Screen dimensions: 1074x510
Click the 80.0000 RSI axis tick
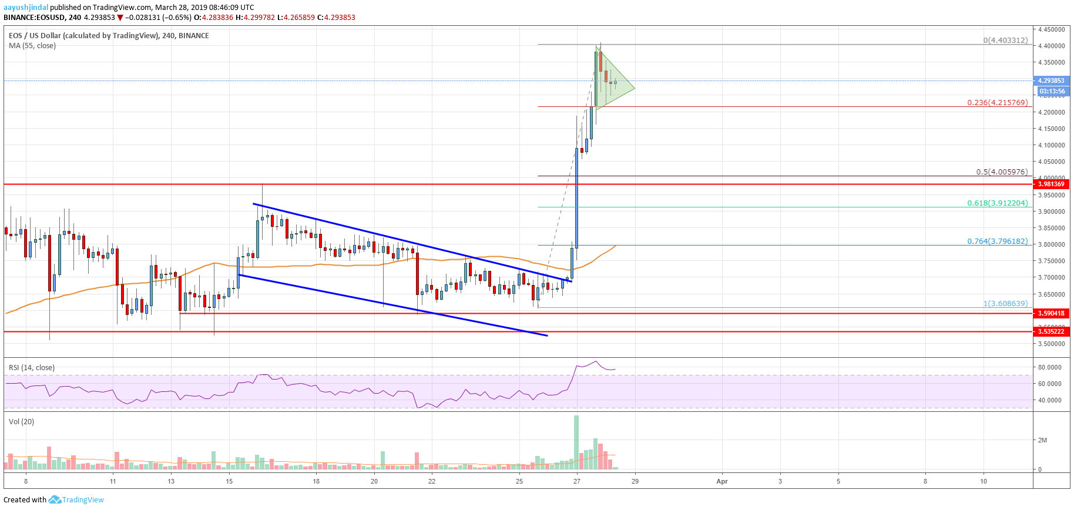(1050, 367)
